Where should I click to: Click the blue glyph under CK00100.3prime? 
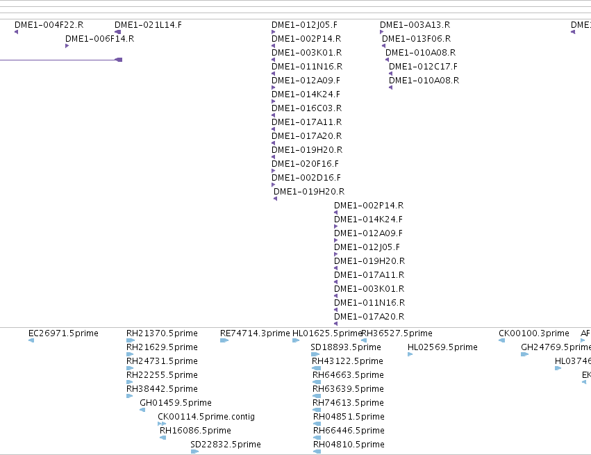coord(501,340)
